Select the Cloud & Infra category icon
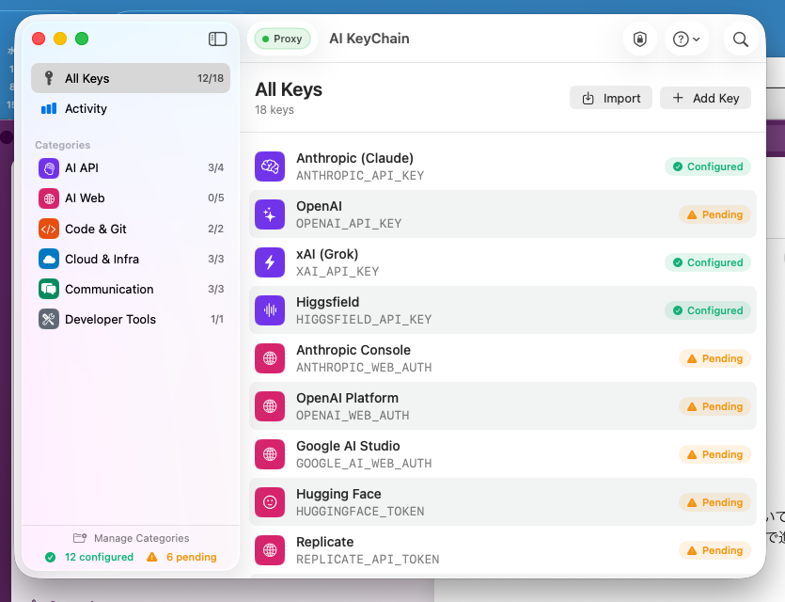Screen dimensions: 785x602 [49, 259]
